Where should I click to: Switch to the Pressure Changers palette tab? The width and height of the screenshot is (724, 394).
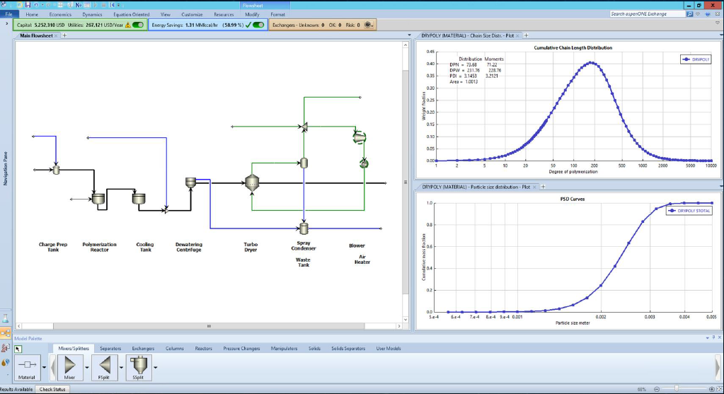(241, 348)
